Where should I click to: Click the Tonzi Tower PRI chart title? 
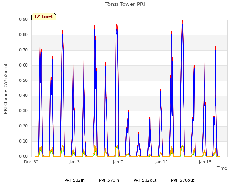[125, 4]
